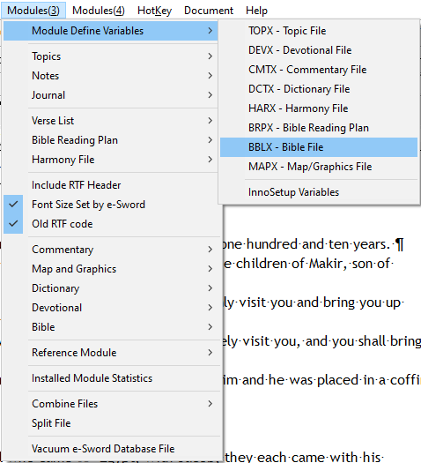Select Installed Module Statistics

[111, 378]
